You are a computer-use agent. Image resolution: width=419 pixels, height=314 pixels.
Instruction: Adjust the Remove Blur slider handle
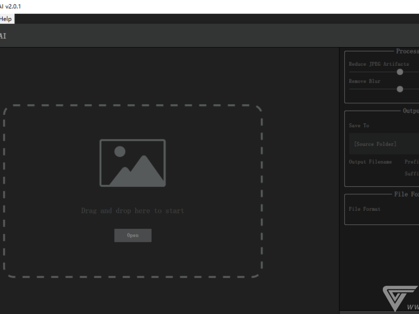400,89
